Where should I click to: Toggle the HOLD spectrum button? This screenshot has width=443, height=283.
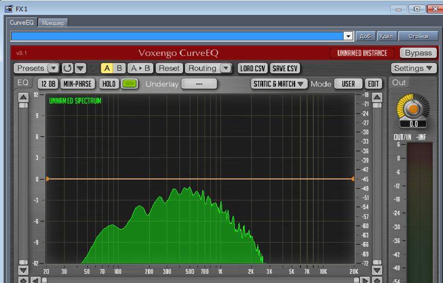(109, 84)
